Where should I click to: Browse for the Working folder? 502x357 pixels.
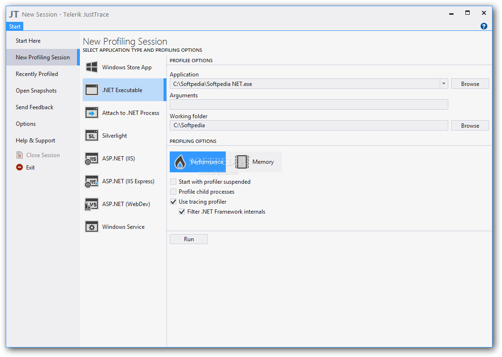(x=470, y=126)
